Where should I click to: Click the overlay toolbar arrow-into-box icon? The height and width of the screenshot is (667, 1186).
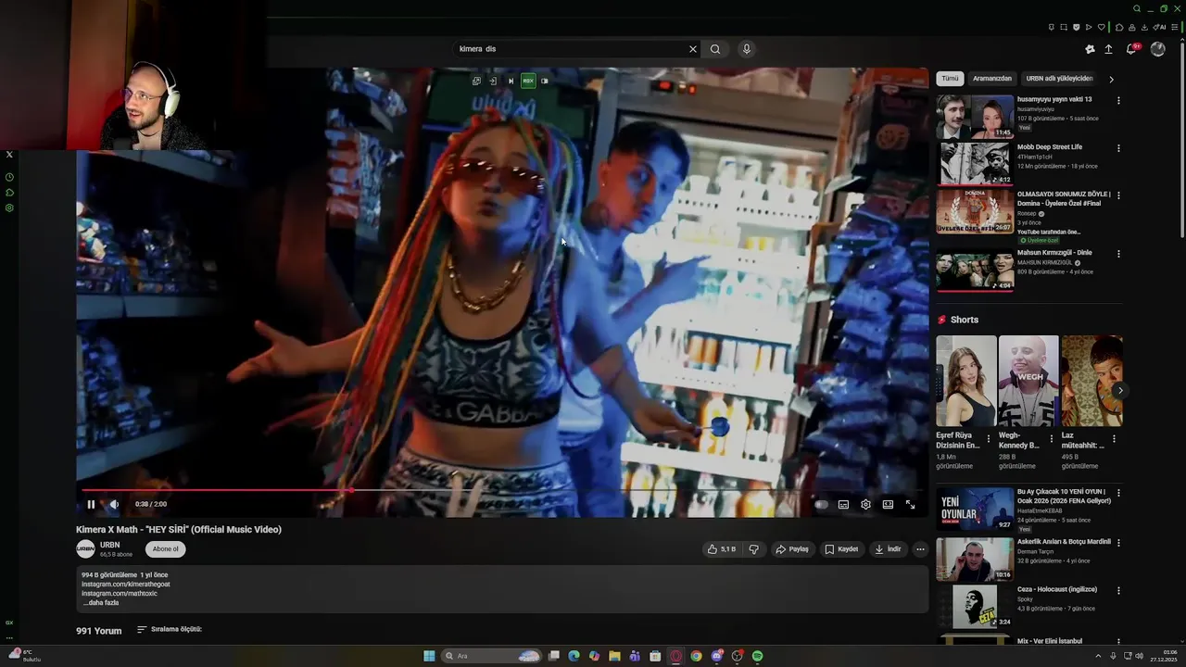[x=493, y=81]
